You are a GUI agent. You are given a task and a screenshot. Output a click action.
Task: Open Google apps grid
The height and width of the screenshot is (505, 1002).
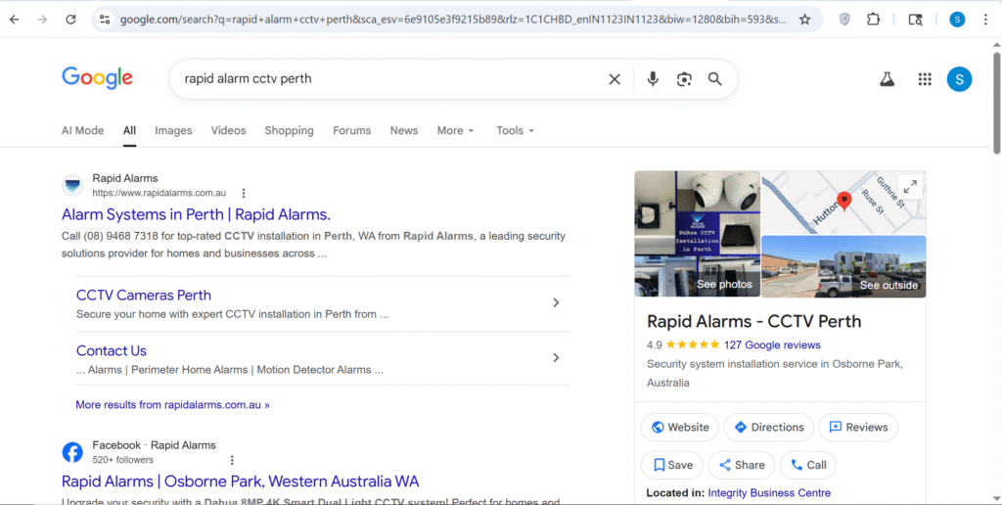[925, 79]
